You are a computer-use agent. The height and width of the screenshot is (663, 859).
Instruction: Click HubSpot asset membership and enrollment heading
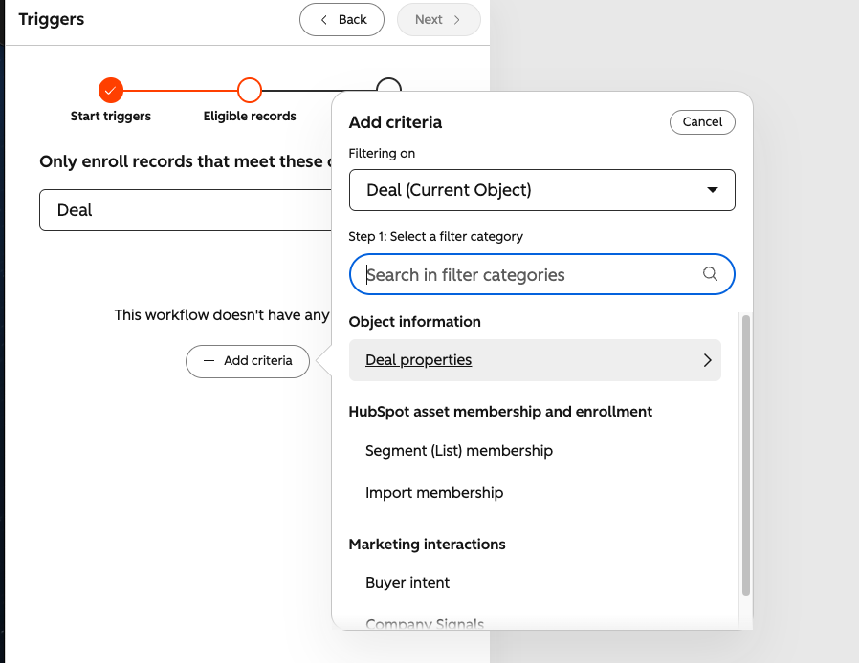point(500,412)
